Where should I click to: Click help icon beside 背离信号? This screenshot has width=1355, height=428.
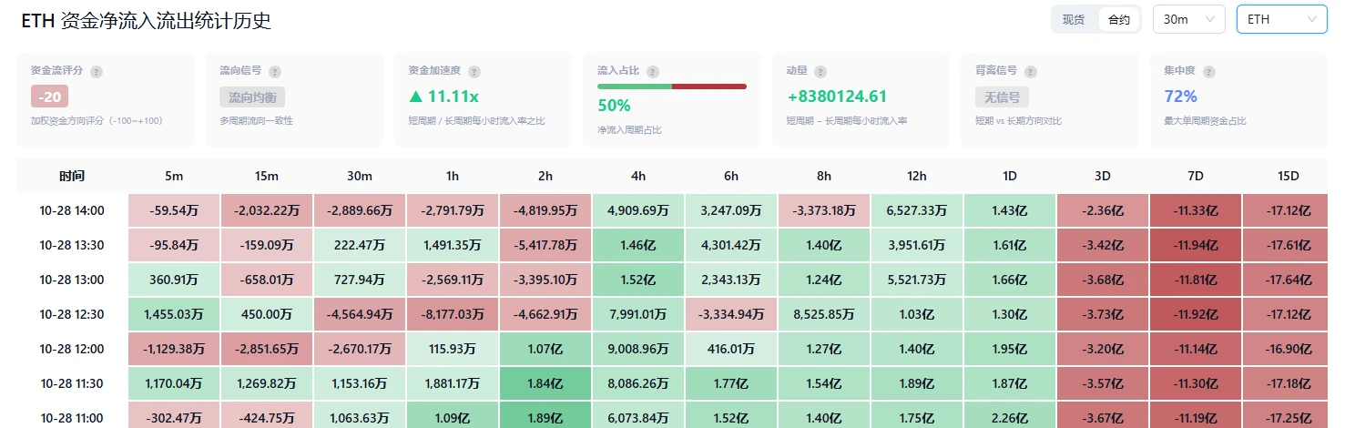coord(1032,71)
